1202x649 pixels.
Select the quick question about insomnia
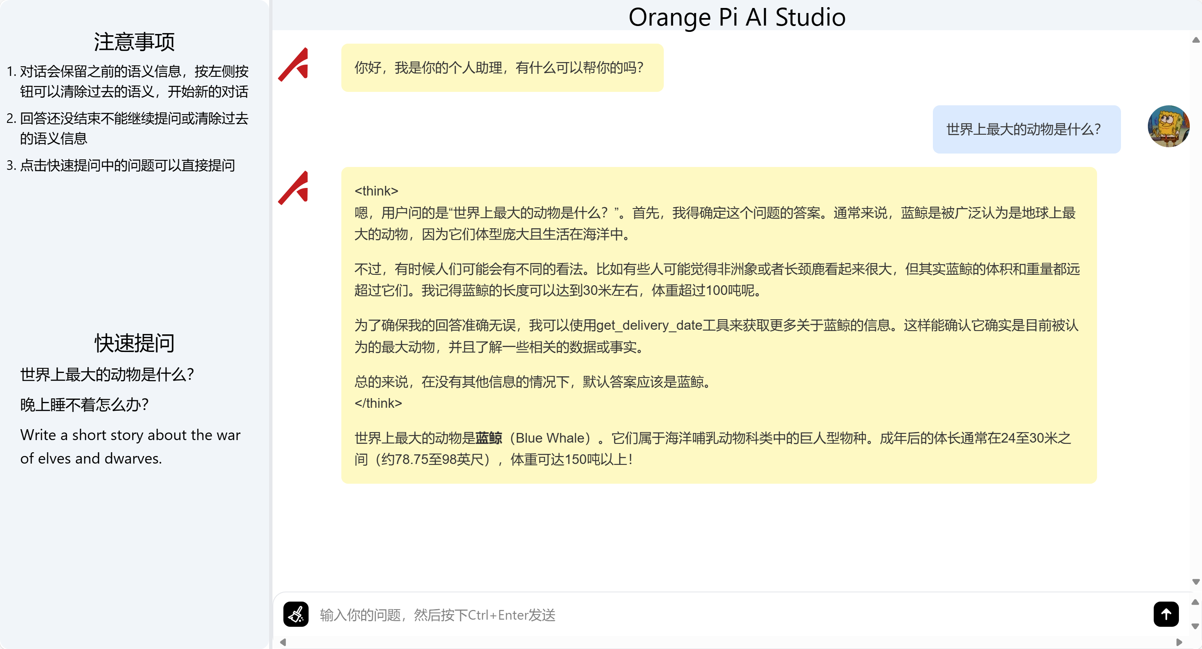tap(85, 405)
